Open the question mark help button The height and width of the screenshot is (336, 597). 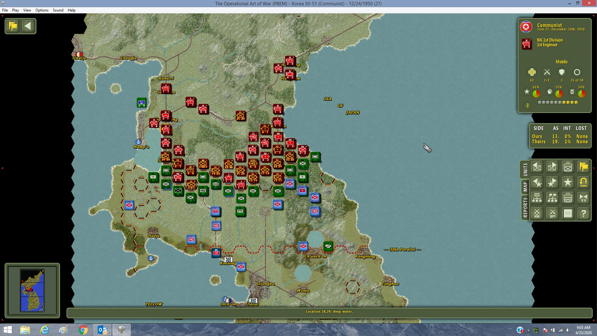(x=584, y=213)
